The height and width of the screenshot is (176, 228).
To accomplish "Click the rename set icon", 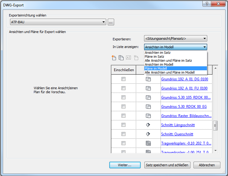I will point(128,57).
